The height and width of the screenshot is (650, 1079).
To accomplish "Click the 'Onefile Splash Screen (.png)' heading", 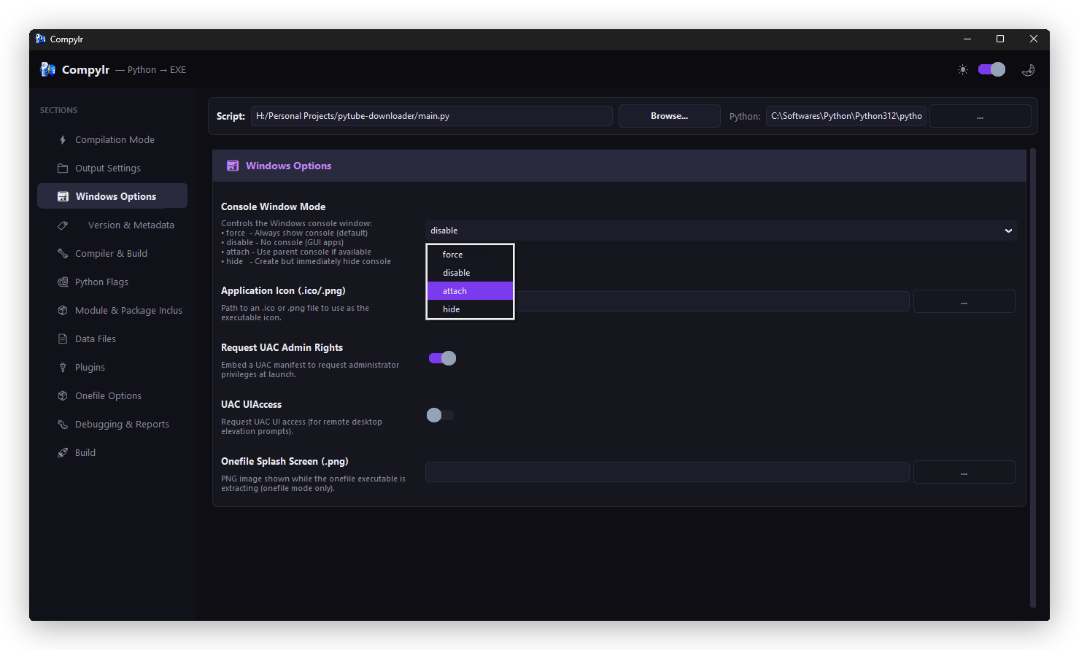I will coord(285,462).
